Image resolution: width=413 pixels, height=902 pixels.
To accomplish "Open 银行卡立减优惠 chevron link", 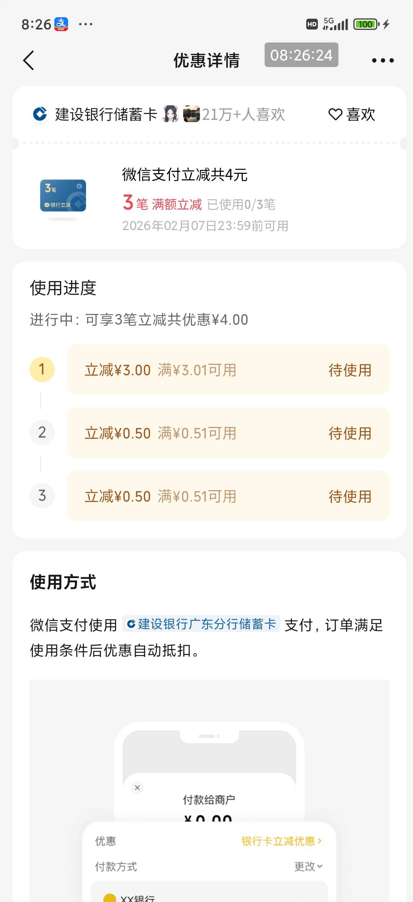I will pyautogui.click(x=281, y=841).
